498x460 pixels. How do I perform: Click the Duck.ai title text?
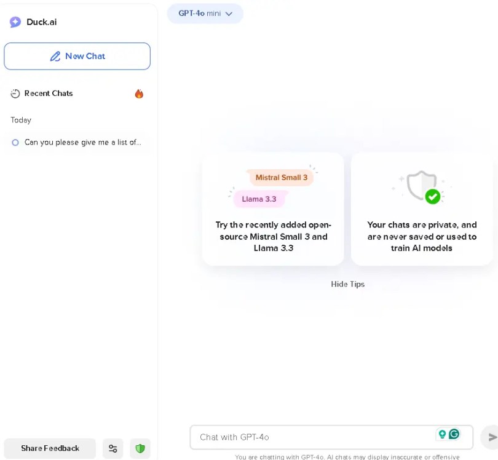42,22
